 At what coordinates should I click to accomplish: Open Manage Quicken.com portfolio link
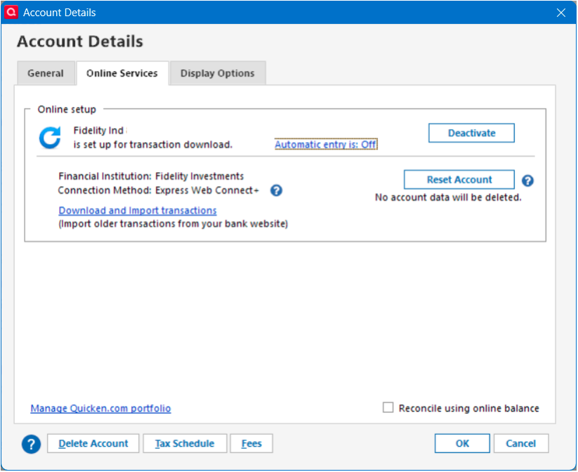point(100,408)
